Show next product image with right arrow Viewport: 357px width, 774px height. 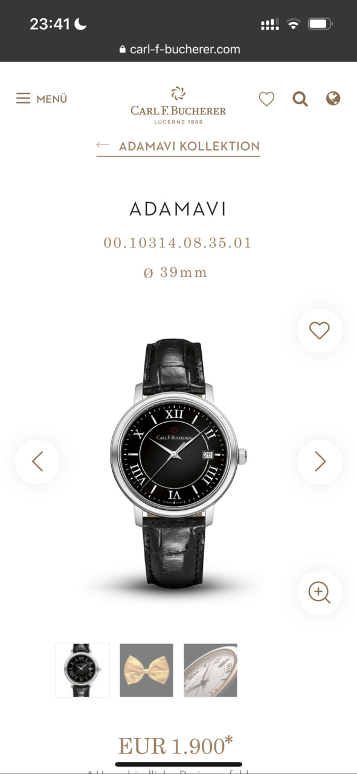pyautogui.click(x=320, y=462)
